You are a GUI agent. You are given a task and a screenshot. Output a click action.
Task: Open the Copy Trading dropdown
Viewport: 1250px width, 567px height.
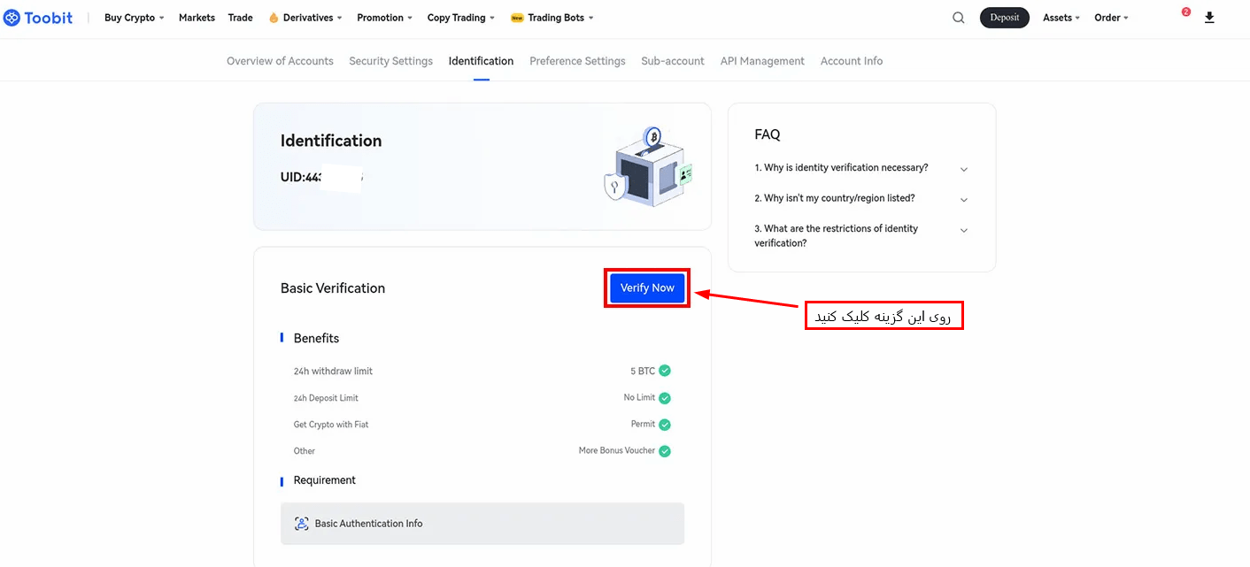pyautogui.click(x=461, y=18)
